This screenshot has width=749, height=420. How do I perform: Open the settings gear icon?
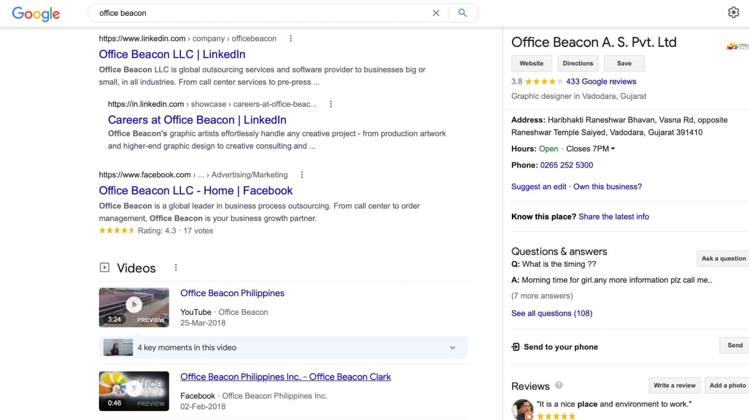[734, 12]
